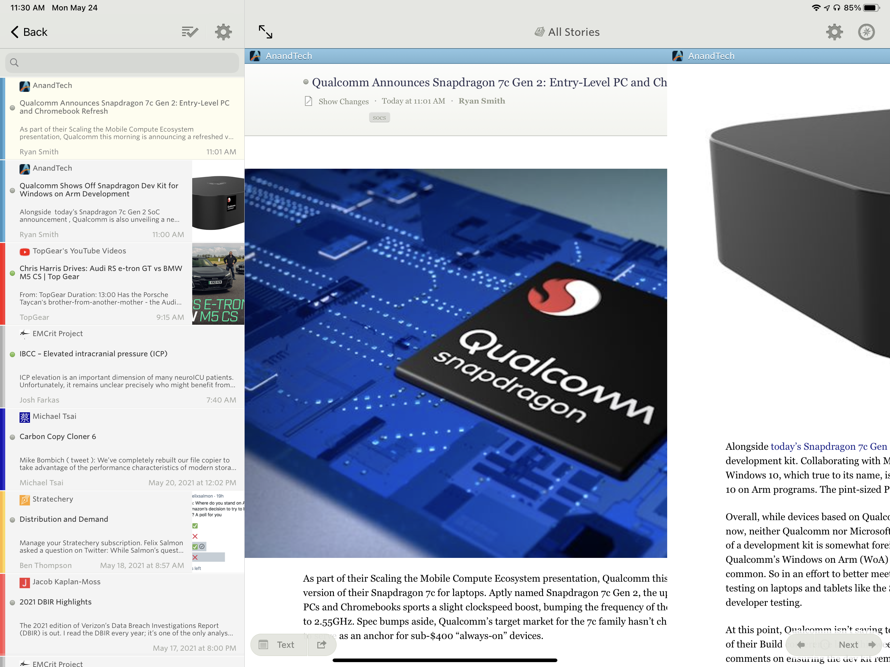The image size is (890, 667).
Task: Go to previous story with left arrow
Action: tap(801, 645)
